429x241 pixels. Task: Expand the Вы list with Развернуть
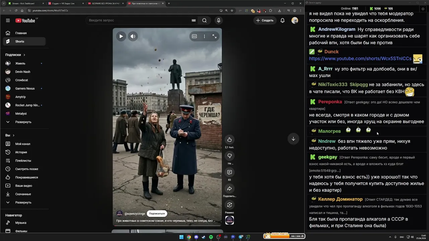[x=24, y=203]
